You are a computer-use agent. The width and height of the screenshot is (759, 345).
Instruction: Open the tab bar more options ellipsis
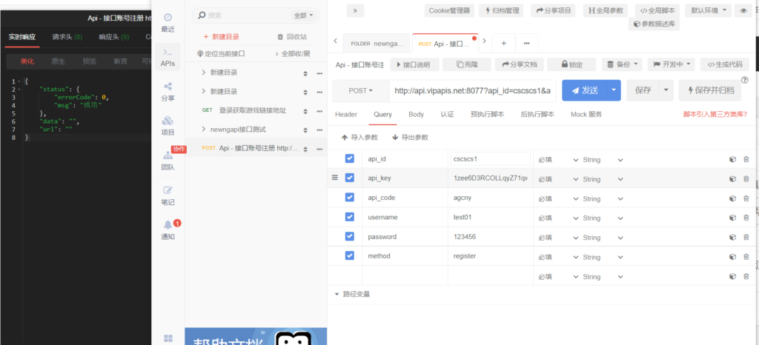tap(527, 43)
